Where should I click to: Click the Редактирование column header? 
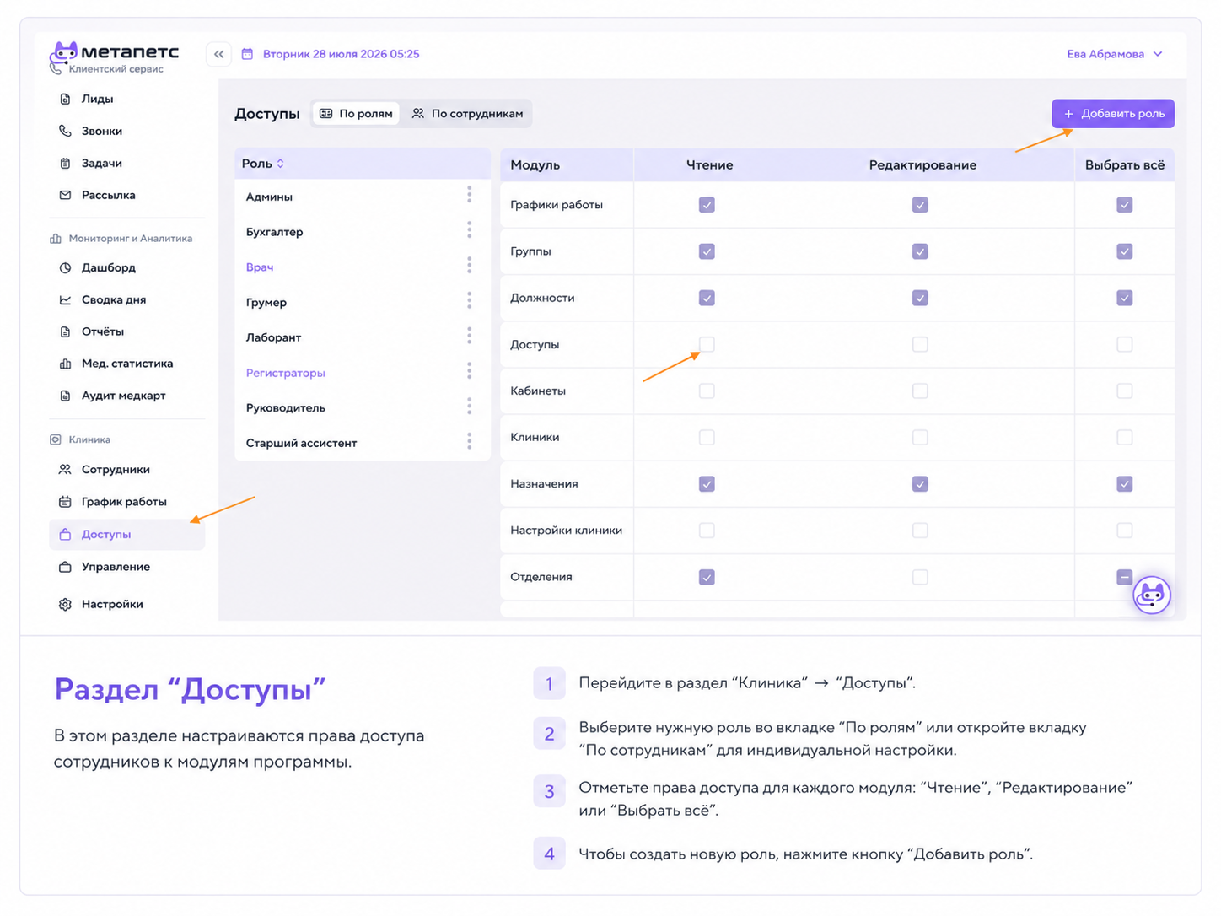(922, 165)
